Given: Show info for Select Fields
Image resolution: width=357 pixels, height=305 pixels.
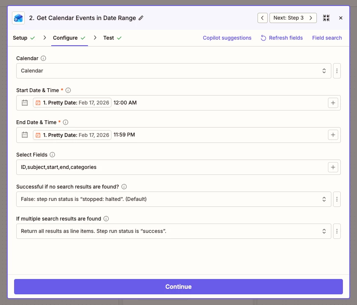Looking at the screenshot, I should click(x=53, y=155).
